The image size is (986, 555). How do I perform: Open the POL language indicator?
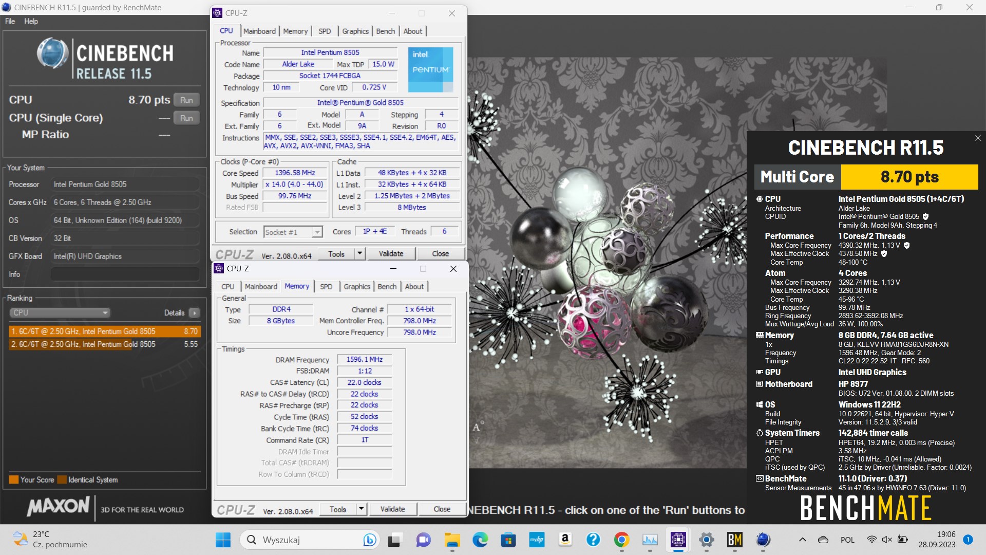(847, 540)
